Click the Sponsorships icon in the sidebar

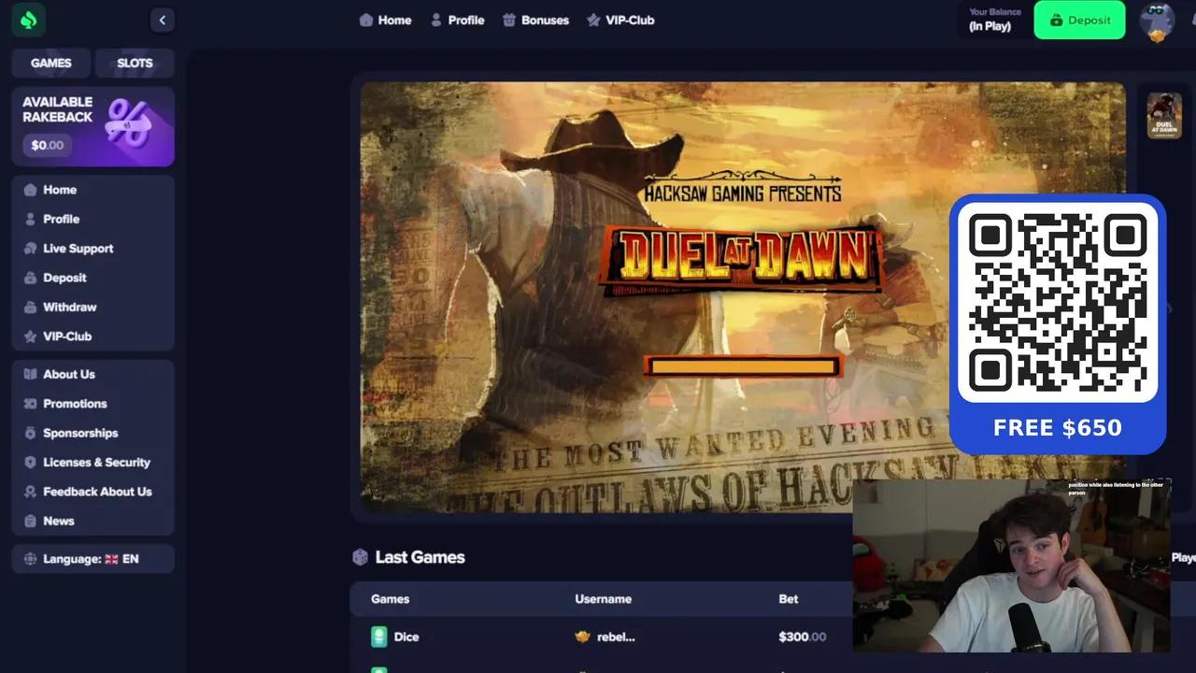(32, 433)
